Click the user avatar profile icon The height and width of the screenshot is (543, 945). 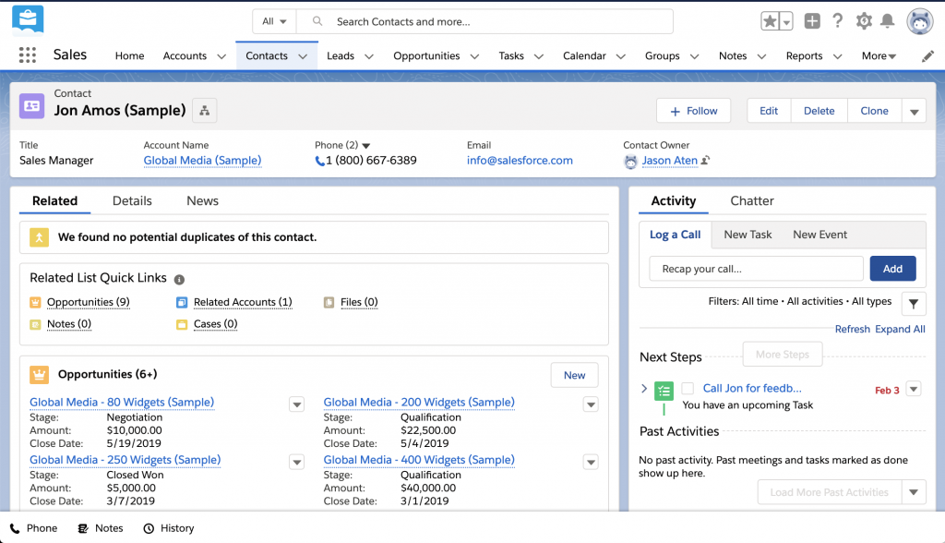click(920, 22)
